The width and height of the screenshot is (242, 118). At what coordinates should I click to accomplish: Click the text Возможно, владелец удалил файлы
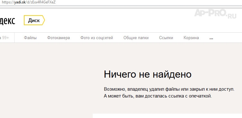(x=142, y=89)
